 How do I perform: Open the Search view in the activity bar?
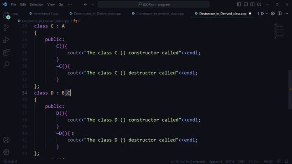6,64
